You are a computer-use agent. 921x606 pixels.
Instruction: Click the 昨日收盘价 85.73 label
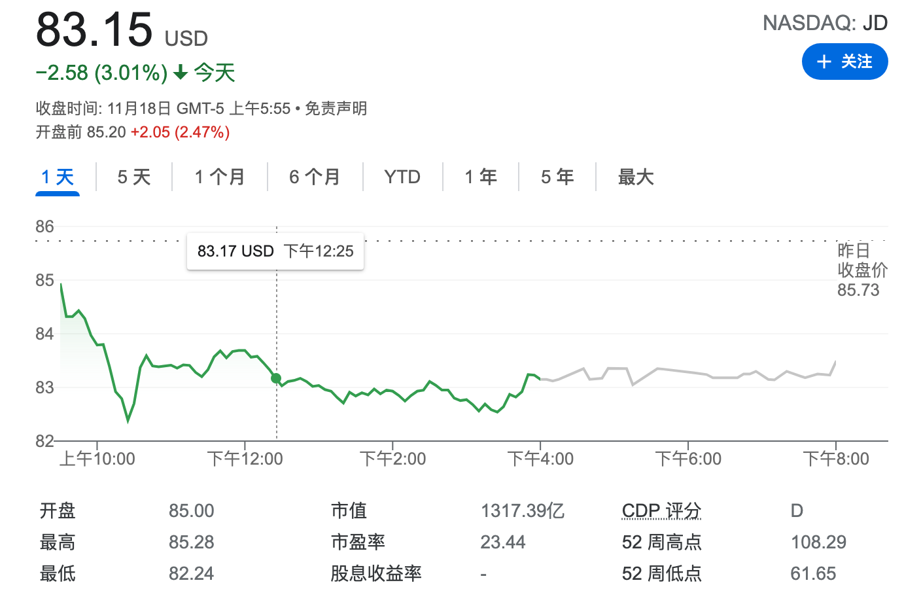point(863,270)
